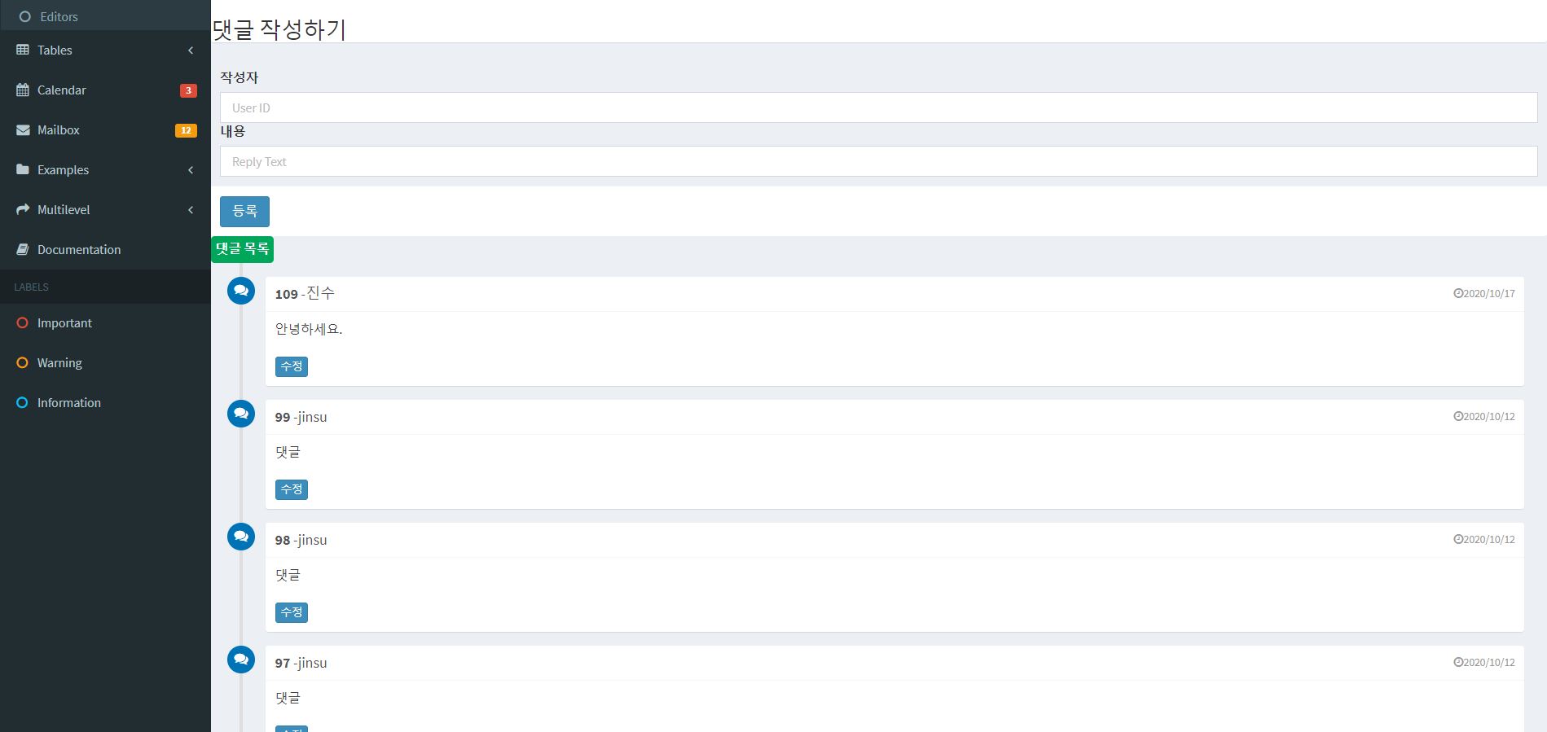1547x732 pixels.
Task: Click the clock icon next to 2020/10/17
Action: click(1457, 293)
